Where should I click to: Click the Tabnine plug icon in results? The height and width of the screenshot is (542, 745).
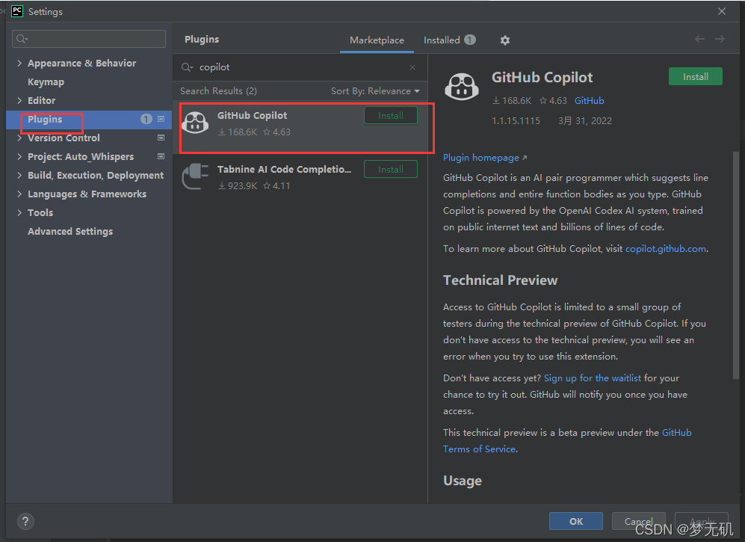tap(196, 177)
